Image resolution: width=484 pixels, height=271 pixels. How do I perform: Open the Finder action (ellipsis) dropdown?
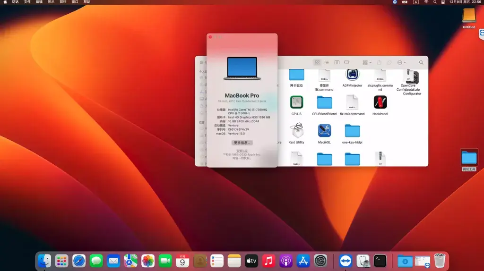click(x=401, y=62)
